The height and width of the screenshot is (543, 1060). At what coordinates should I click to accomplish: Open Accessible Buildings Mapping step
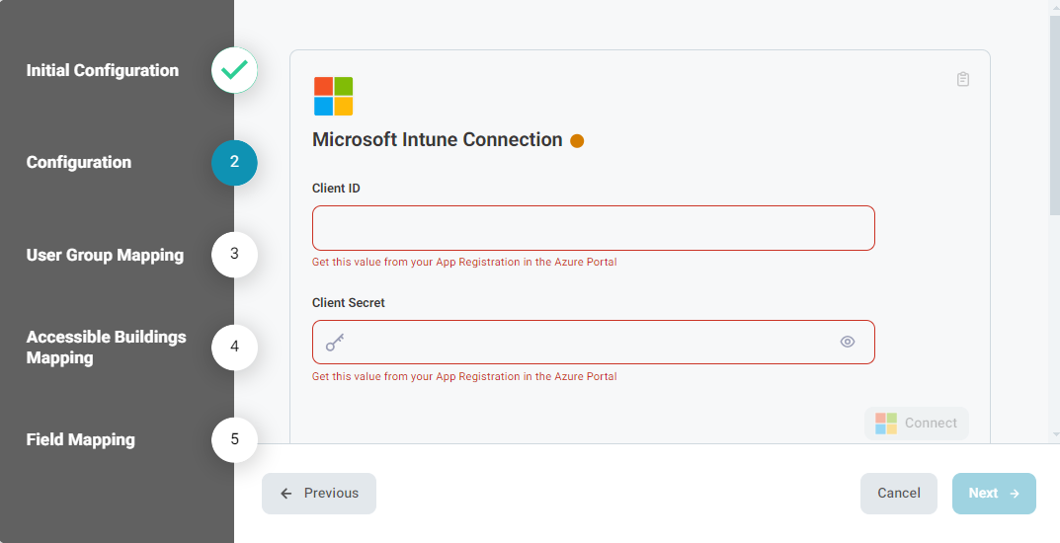tap(106, 348)
